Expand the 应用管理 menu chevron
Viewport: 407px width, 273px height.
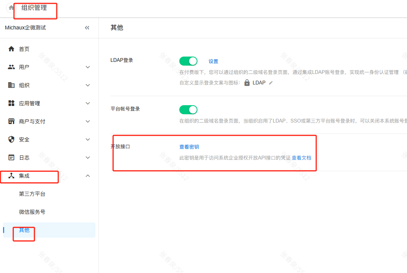pos(88,103)
